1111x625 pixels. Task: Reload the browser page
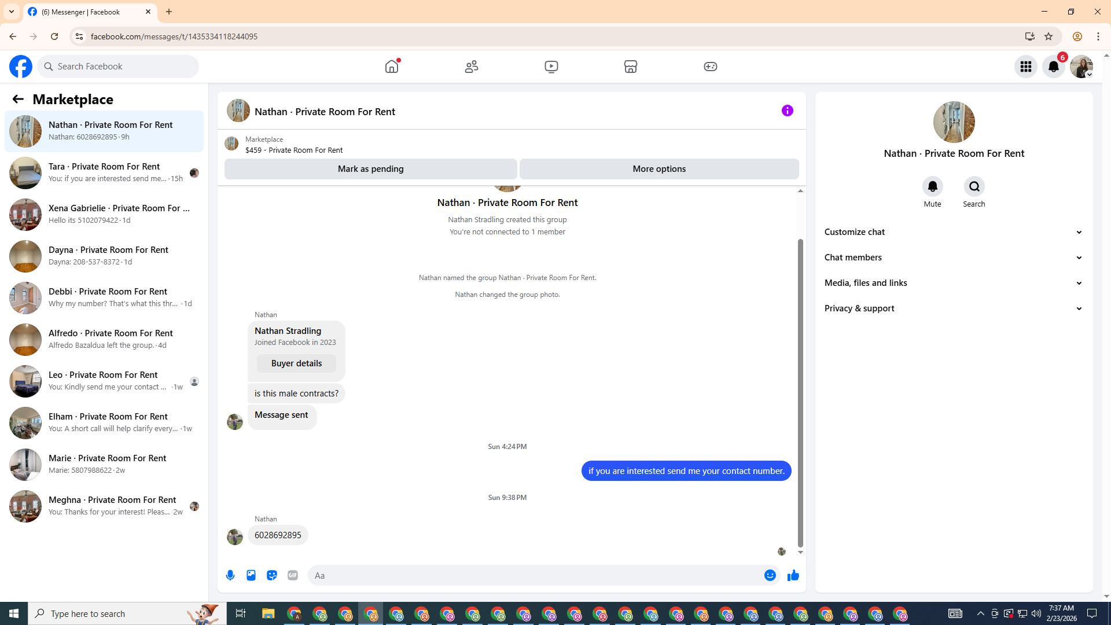tap(54, 36)
